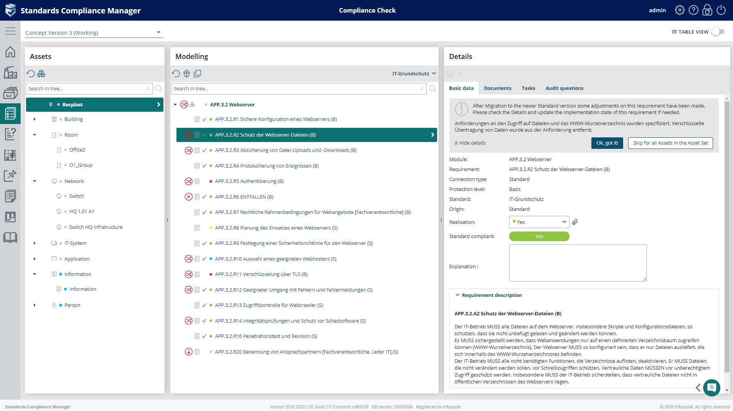Open the board layout sidebar icon
The width and height of the screenshot is (733, 411).
pos(10,217)
